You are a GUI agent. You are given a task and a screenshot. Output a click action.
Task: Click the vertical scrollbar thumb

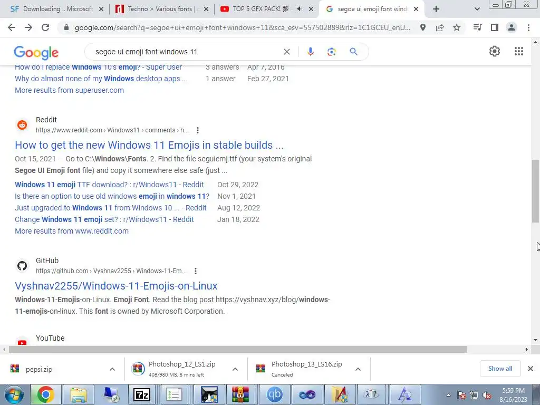[x=536, y=191]
